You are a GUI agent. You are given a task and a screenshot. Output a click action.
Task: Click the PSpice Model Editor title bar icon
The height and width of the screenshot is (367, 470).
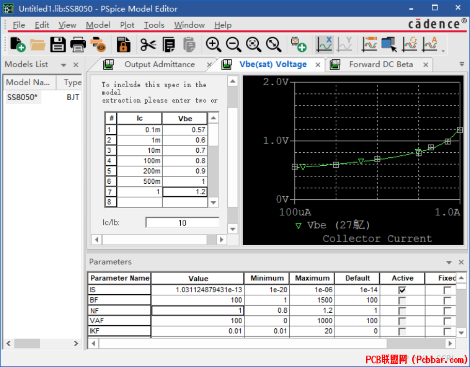click(x=8, y=8)
